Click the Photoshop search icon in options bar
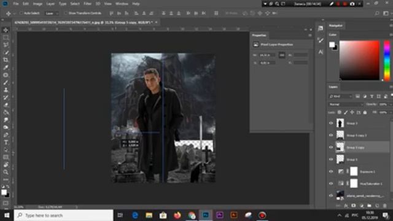The height and width of the screenshot is (221, 393). 377,14
